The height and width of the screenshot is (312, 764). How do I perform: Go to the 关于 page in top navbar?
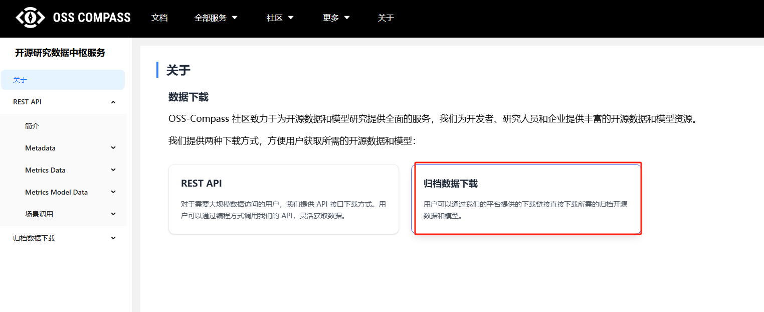pyautogui.click(x=386, y=18)
